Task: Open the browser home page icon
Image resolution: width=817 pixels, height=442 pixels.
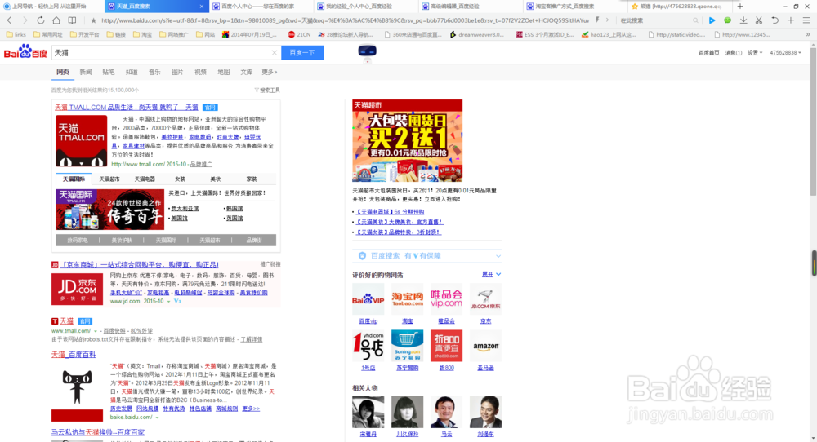Action: (56, 20)
